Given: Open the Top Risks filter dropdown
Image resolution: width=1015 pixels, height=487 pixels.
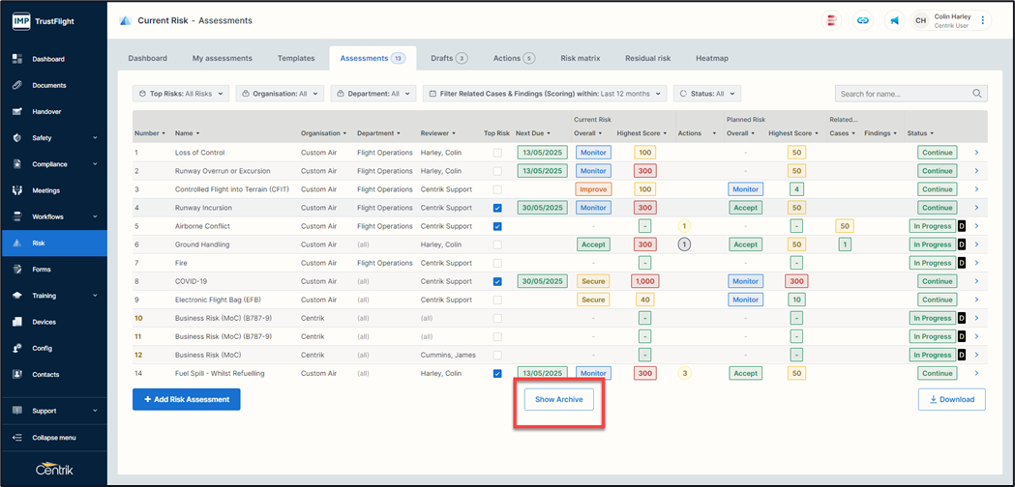Looking at the screenshot, I should [x=181, y=94].
